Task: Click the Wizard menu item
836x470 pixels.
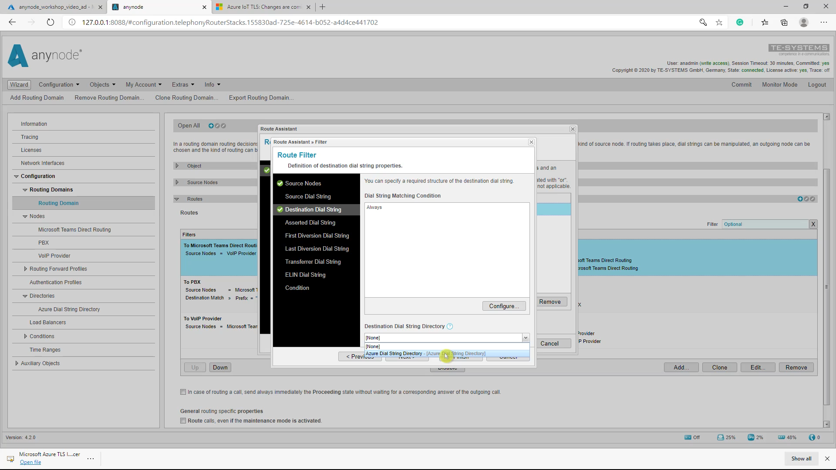Action: point(19,85)
